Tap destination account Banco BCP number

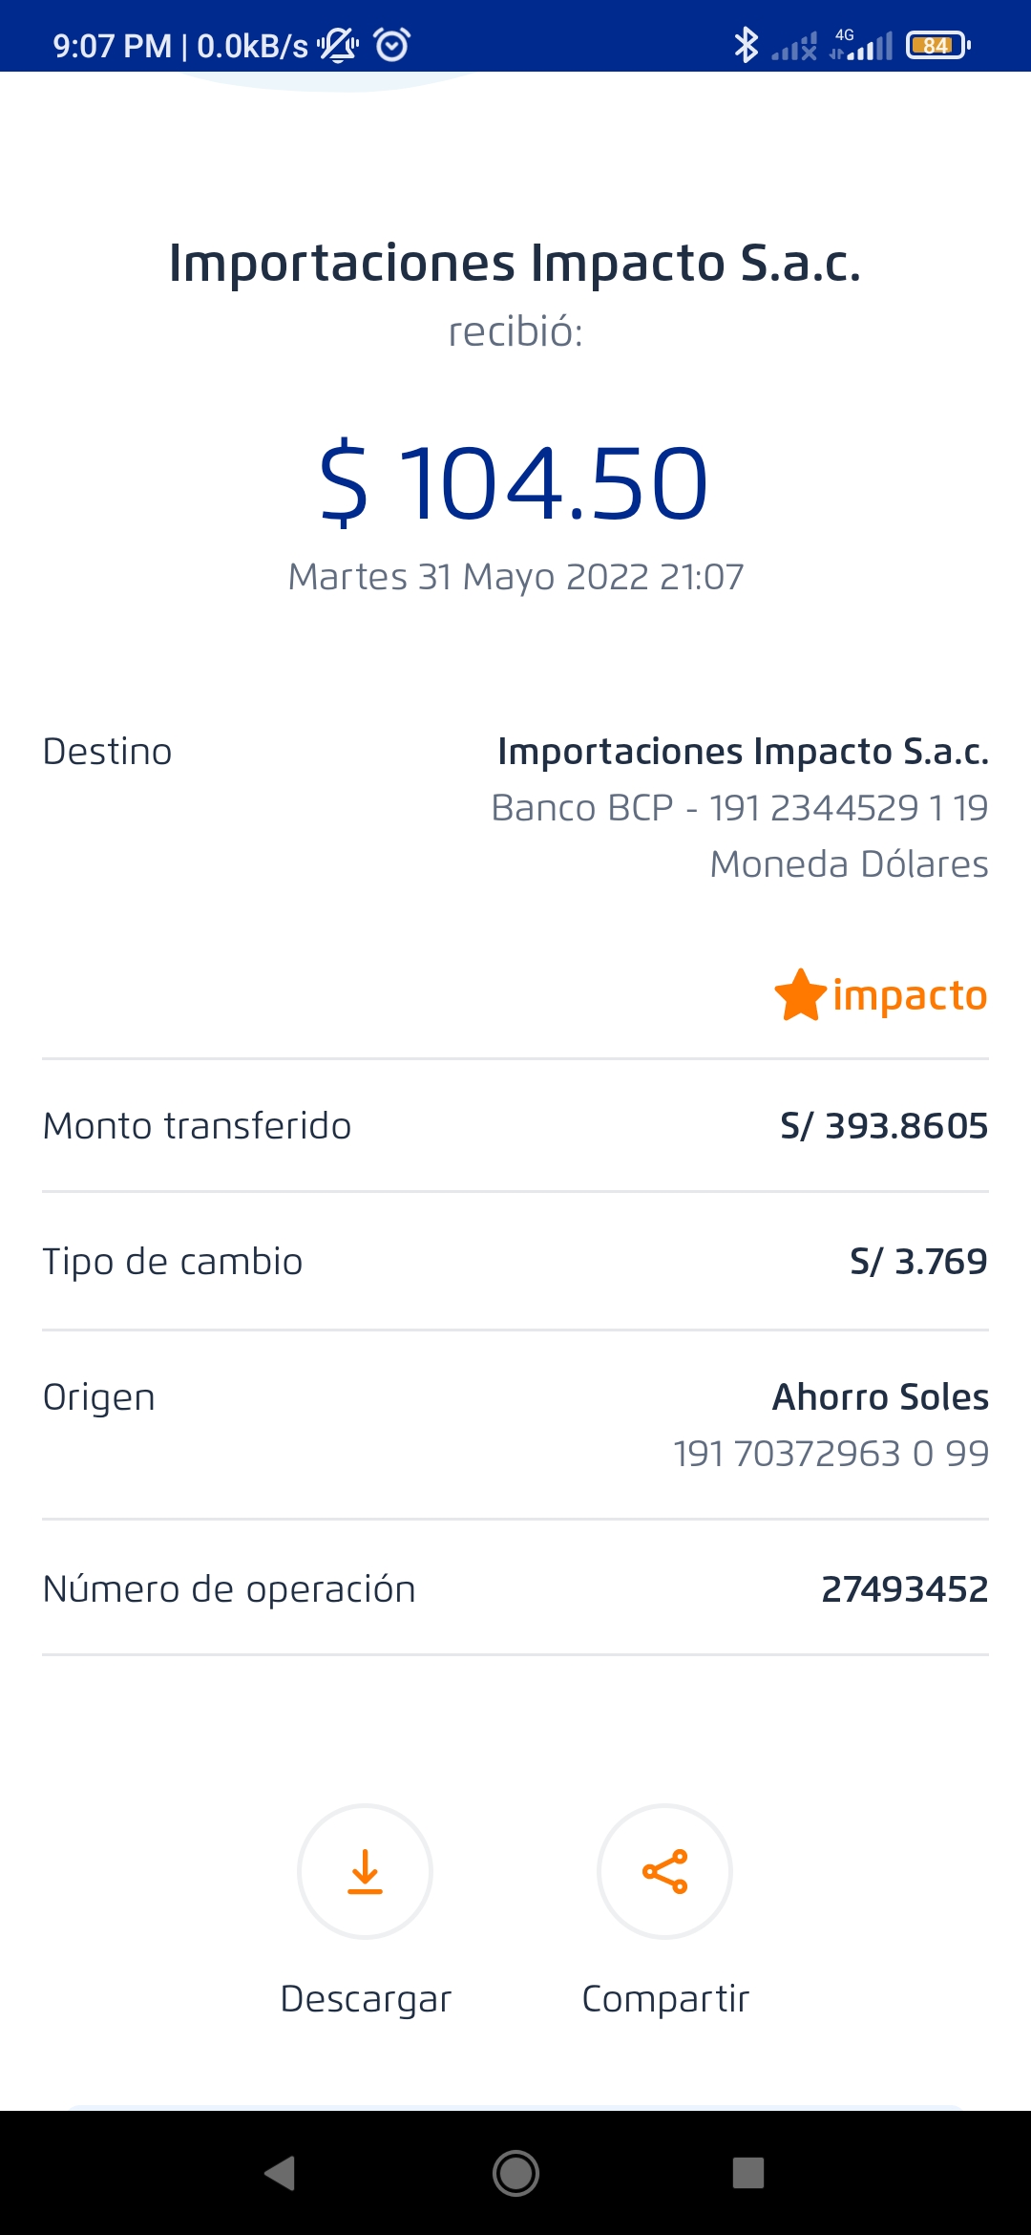click(740, 808)
